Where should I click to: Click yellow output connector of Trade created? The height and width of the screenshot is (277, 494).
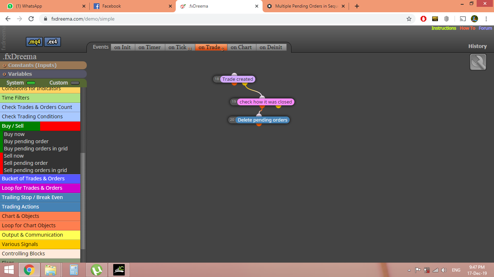click(x=245, y=83)
